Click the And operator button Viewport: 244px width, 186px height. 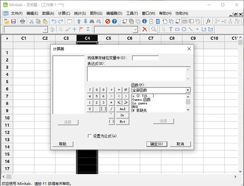[122, 109]
